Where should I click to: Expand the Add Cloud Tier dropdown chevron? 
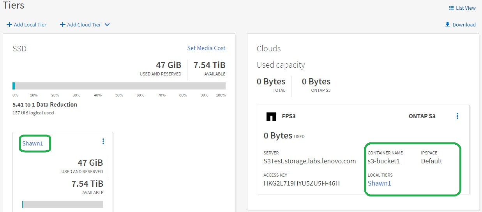click(107, 25)
